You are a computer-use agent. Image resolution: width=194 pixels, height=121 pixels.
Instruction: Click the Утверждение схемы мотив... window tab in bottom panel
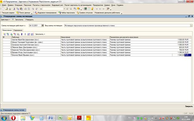tap(13, 110)
